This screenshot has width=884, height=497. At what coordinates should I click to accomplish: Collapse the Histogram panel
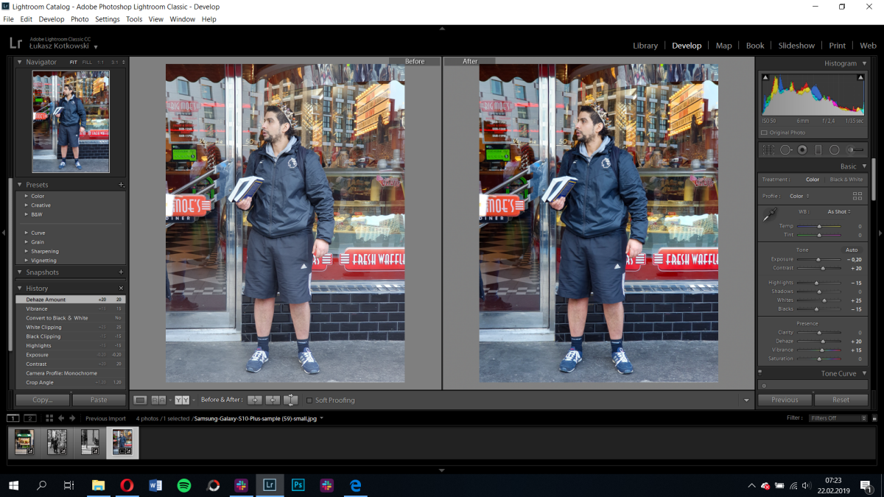pyautogui.click(x=863, y=63)
